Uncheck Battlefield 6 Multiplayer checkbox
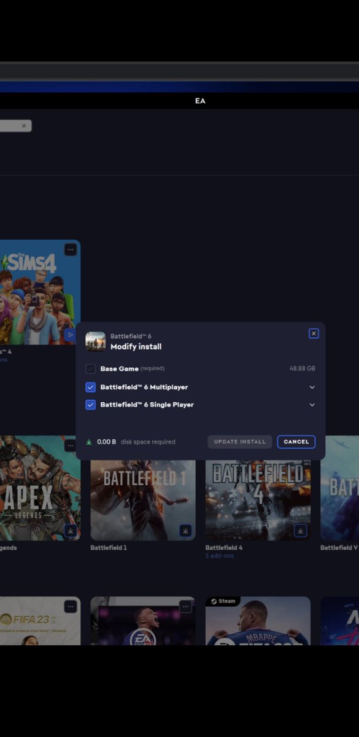This screenshot has width=359, height=737. tap(90, 388)
